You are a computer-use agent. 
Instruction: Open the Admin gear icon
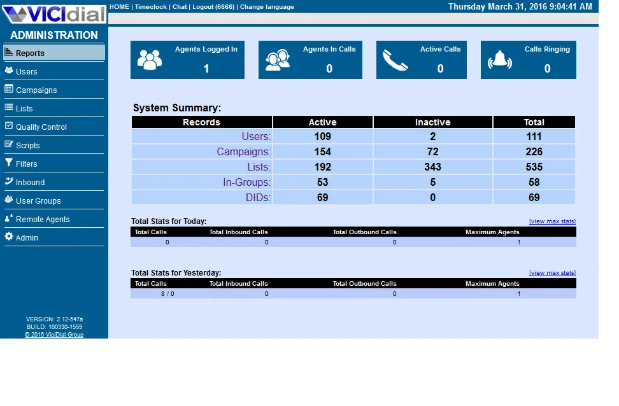point(9,236)
